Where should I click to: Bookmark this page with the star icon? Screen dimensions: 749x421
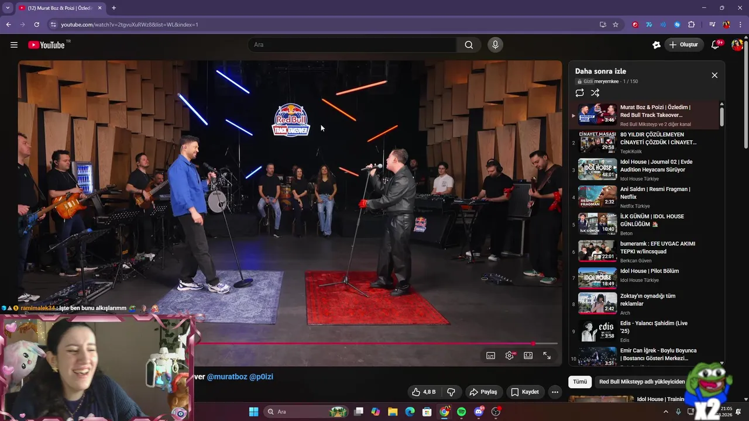coord(616,25)
